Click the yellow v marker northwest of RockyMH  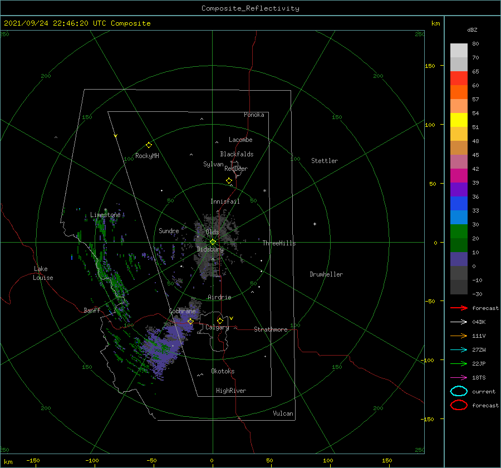click(115, 136)
